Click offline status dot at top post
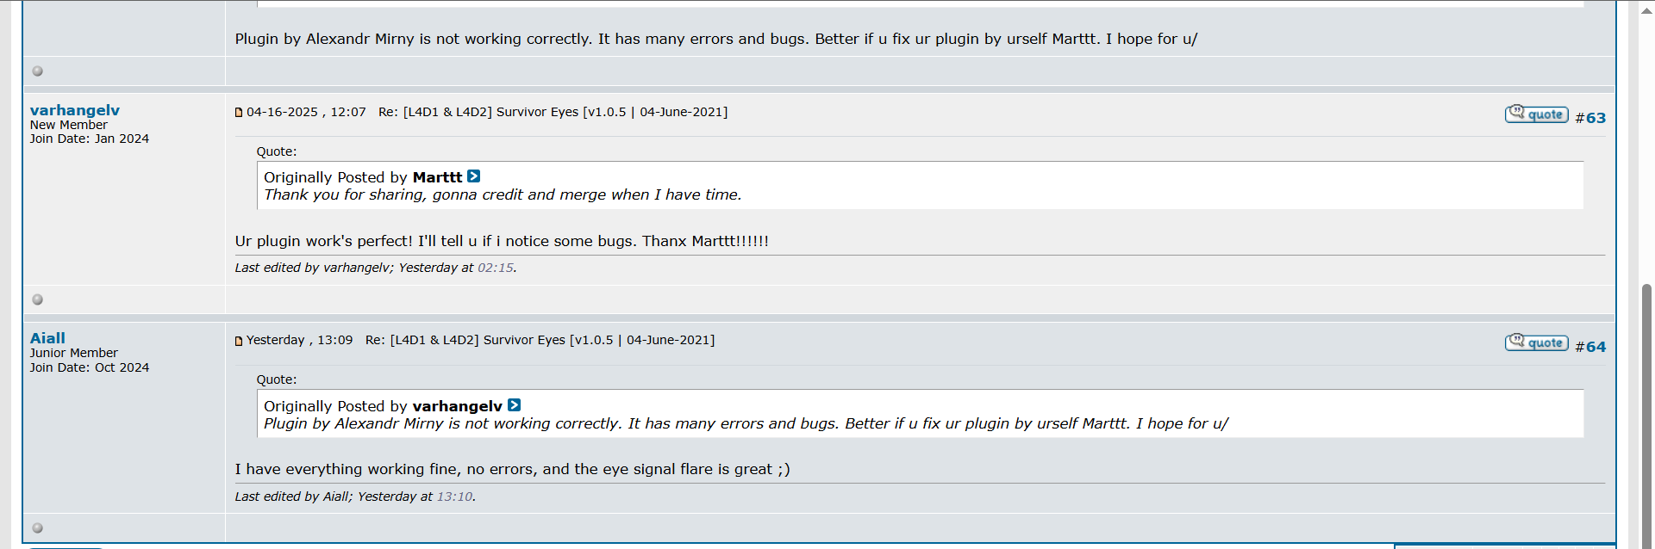Screen dimensions: 1655x549 coord(37,71)
